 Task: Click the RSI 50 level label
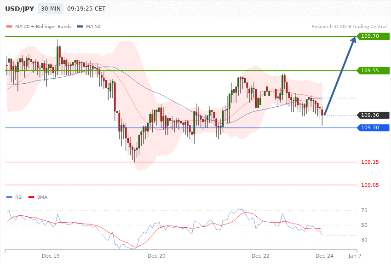[364, 225]
